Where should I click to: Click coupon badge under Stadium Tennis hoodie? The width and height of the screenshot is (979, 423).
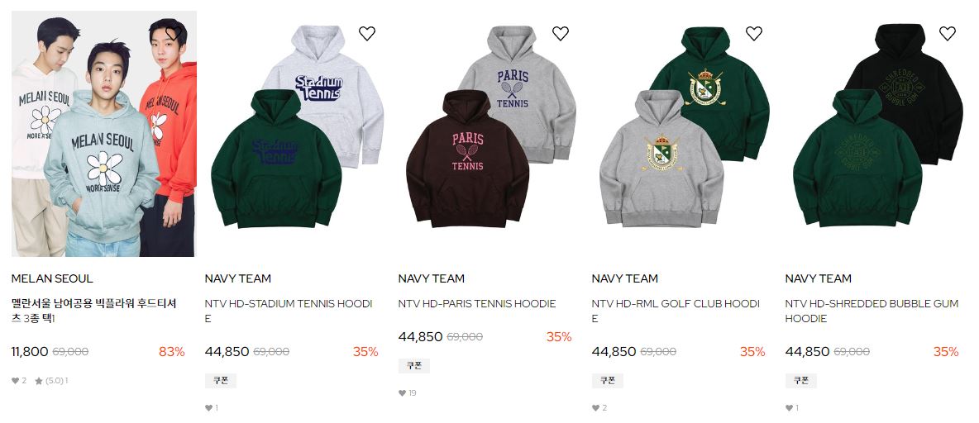[221, 381]
